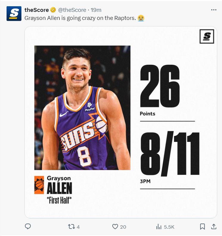Image resolution: width=222 pixels, height=236 pixels.
Task: Click the crying emoji in the tweet
Action: click(141, 18)
